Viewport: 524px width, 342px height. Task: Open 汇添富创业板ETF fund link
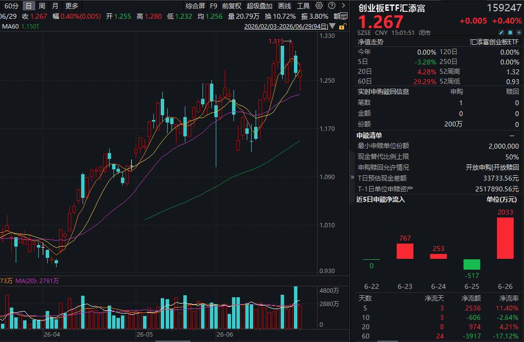pos(494,42)
